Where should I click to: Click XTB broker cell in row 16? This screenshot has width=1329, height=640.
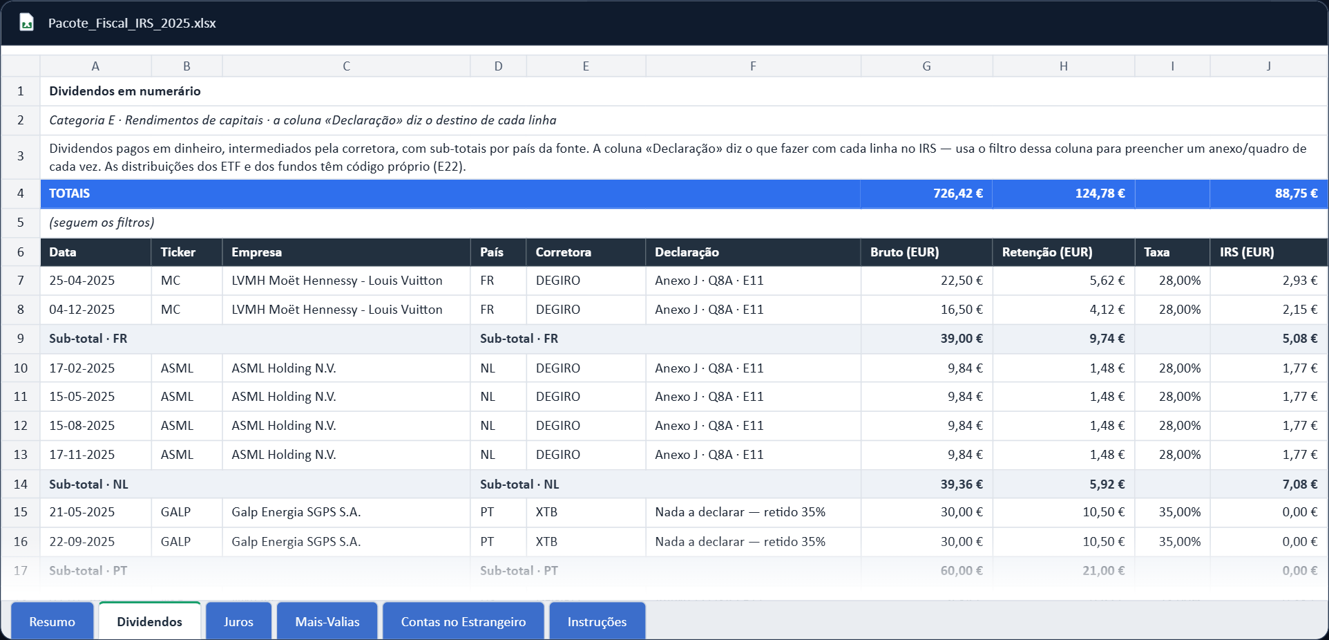pos(586,542)
